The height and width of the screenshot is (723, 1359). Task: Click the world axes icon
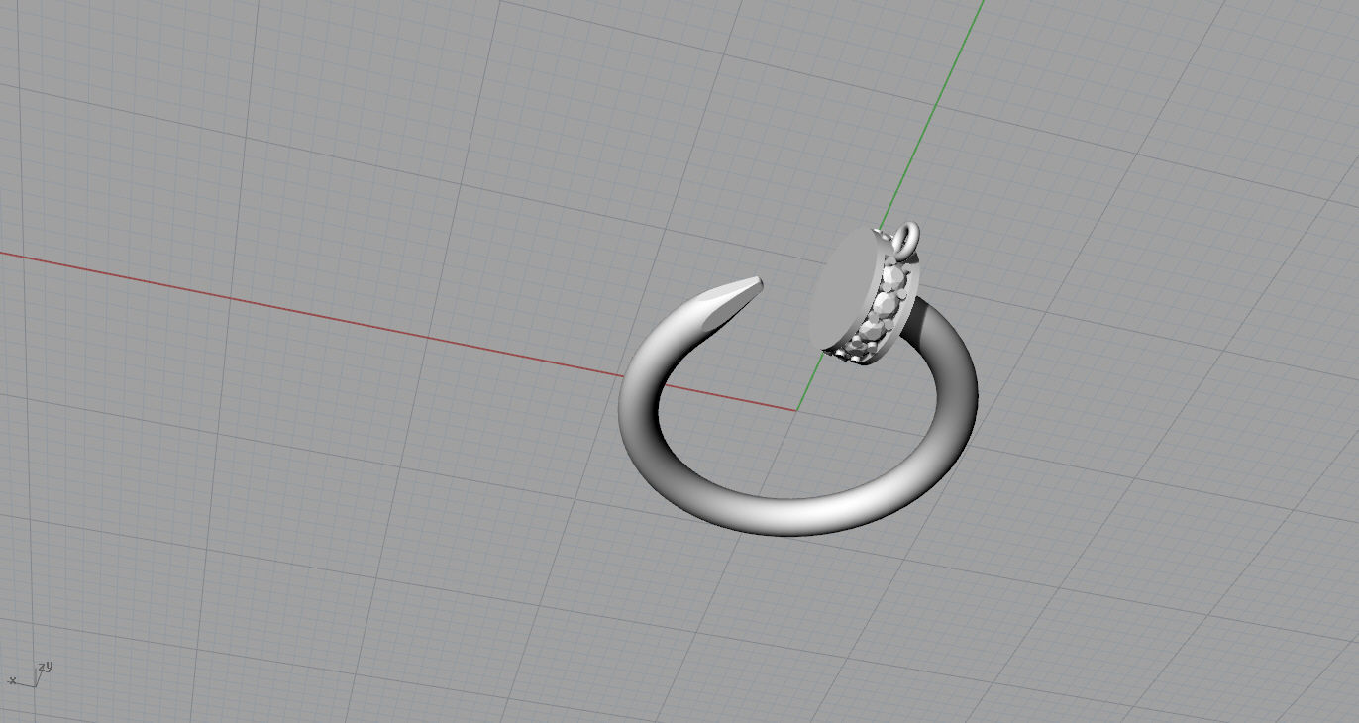[29, 674]
